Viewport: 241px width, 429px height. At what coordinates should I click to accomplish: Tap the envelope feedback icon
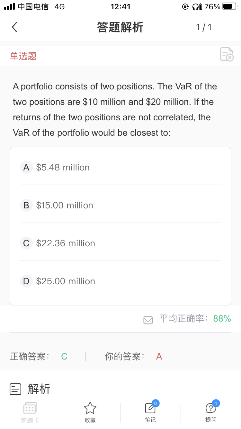click(148, 320)
